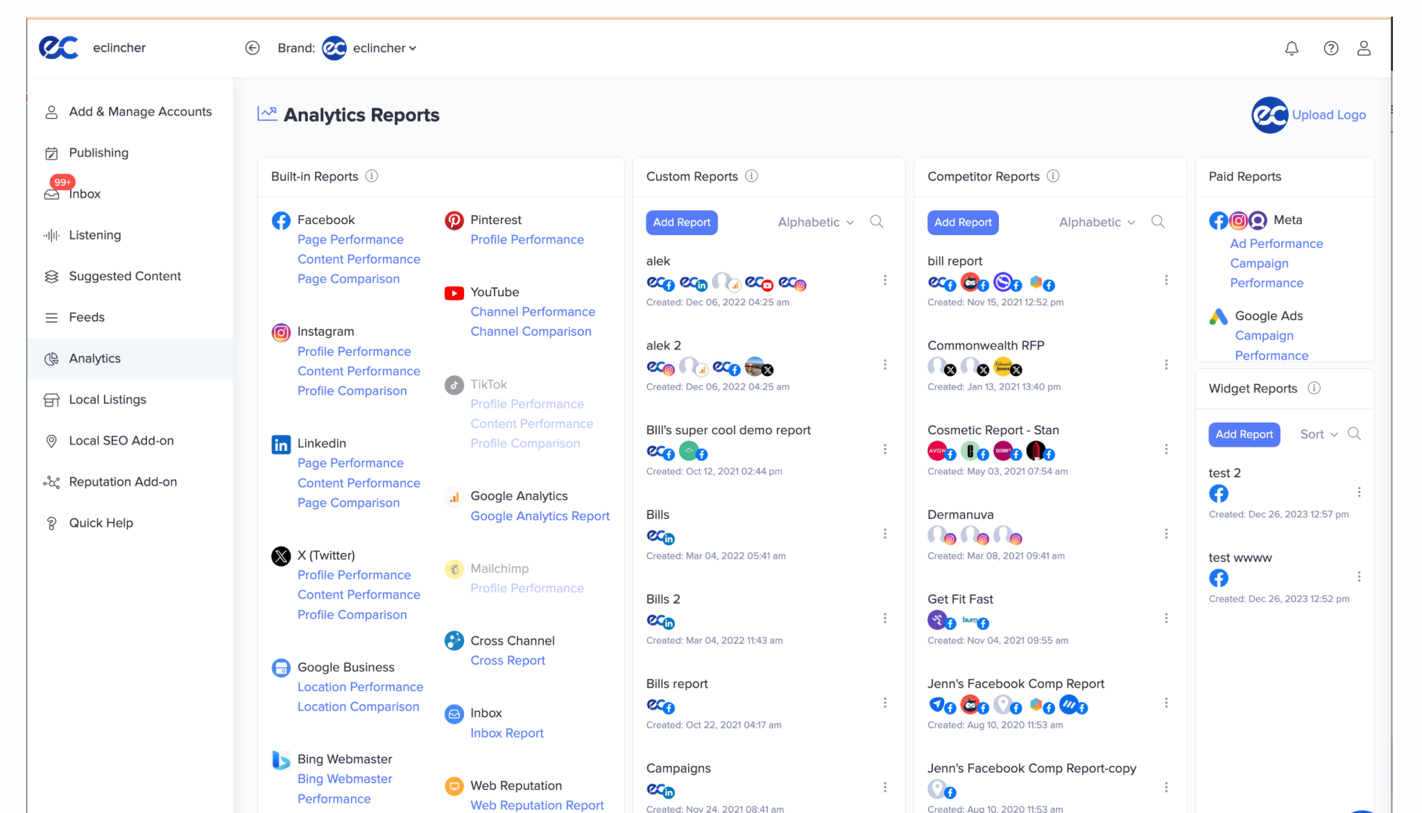Go to the Listening sidebar section
This screenshot has width=1422, height=813.
pyautogui.click(x=94, y=235)
